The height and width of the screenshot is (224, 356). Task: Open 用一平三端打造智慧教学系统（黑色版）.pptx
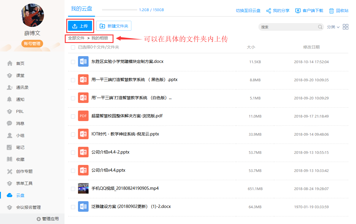(x=135, y=80)
